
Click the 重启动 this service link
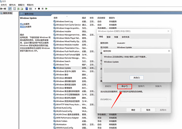[23, 27]
